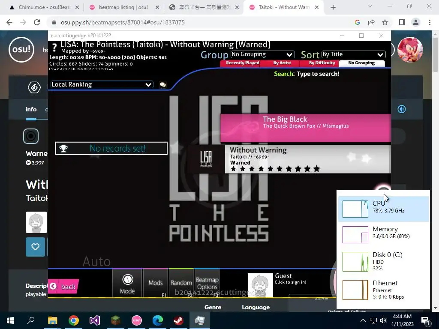The height and width of the screenshot is (329, 439).
Task: Switch to the Steam platform browser tab
Action: coord(204,7)
